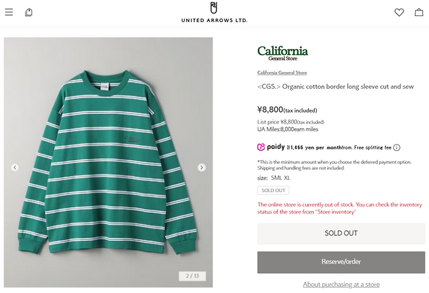Open About purchasing at a store link
The height and width of the screenshot is (293, 429).
(341, 285)
